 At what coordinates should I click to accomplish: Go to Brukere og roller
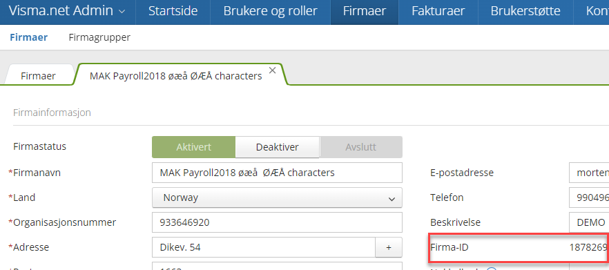[271, 11]
